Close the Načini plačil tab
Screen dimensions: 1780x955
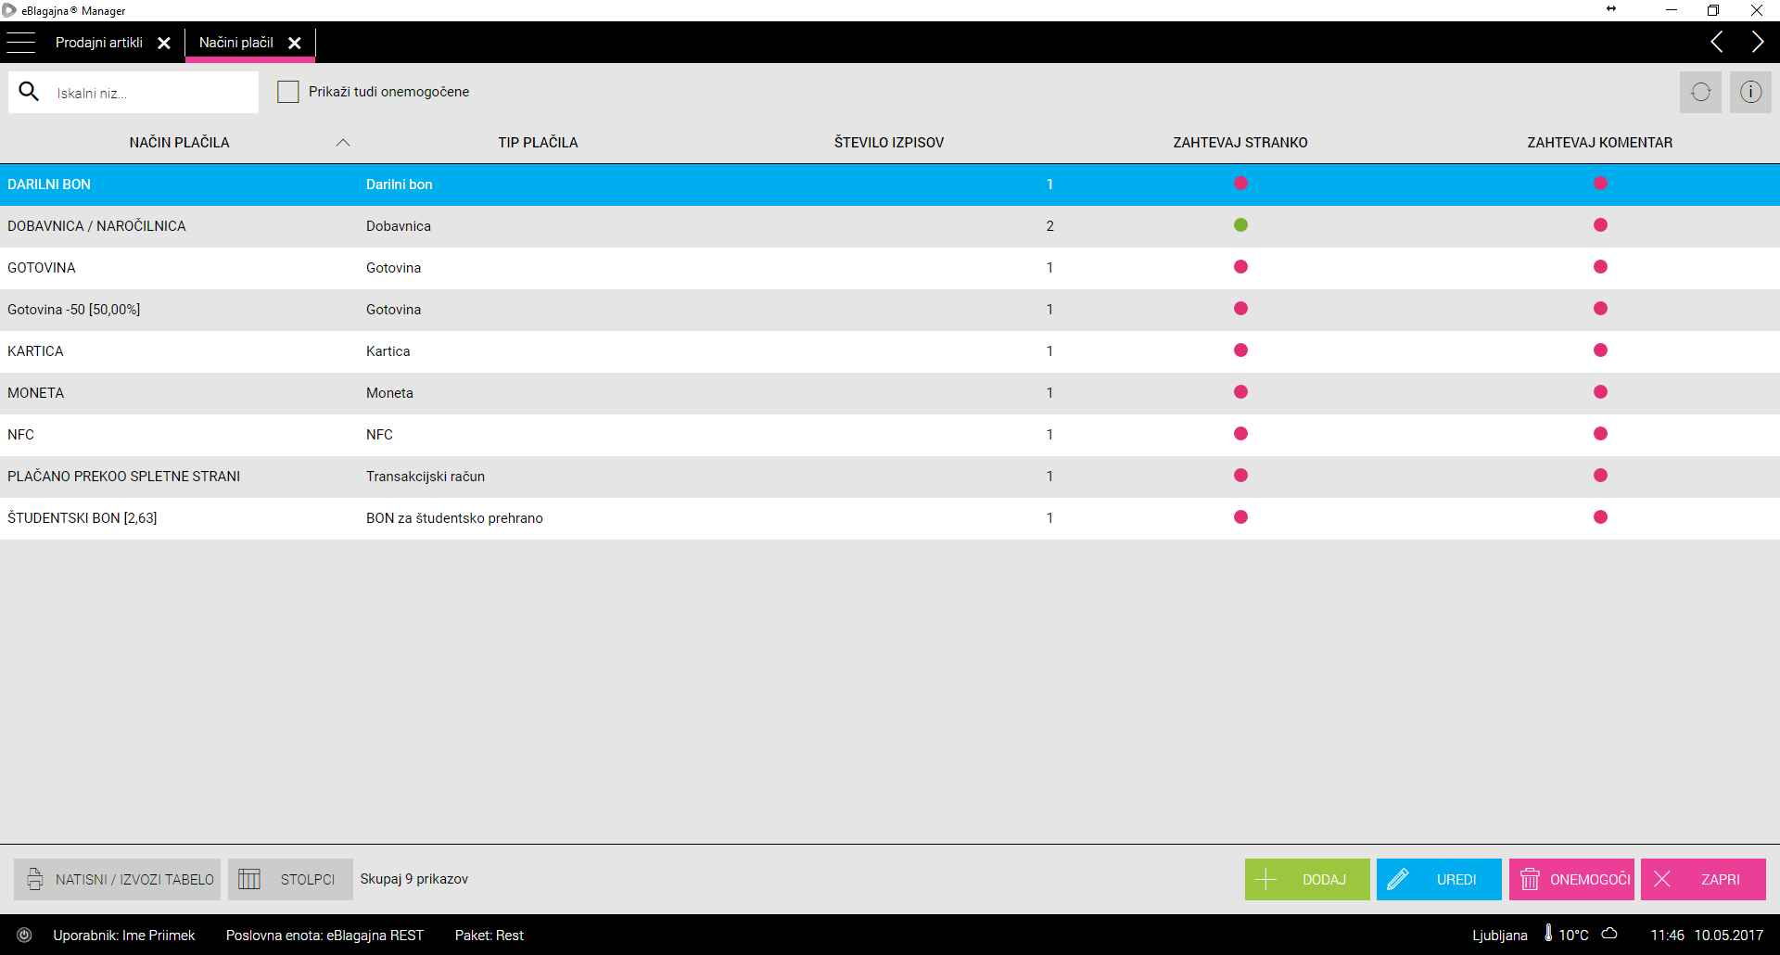(295, 44)
